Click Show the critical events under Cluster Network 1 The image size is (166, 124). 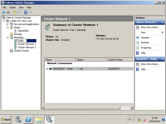click(150, 27)
